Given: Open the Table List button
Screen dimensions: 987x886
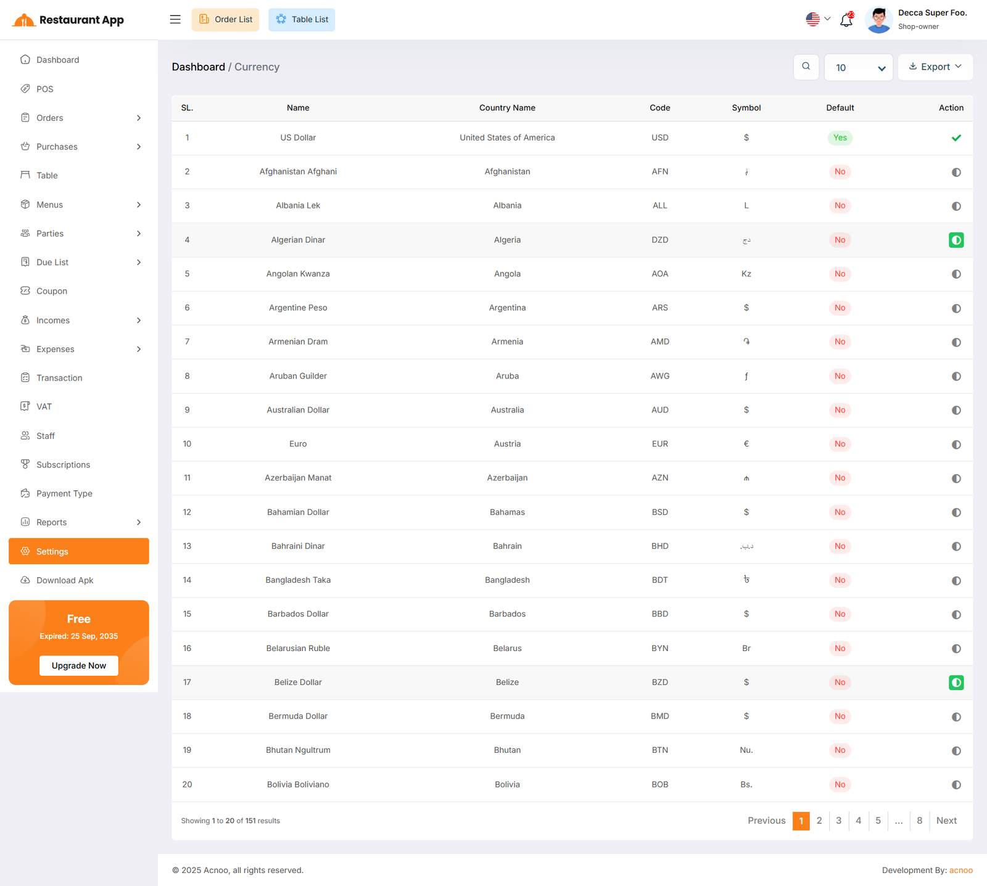Looking at the screenshot, I should (302, 20).
